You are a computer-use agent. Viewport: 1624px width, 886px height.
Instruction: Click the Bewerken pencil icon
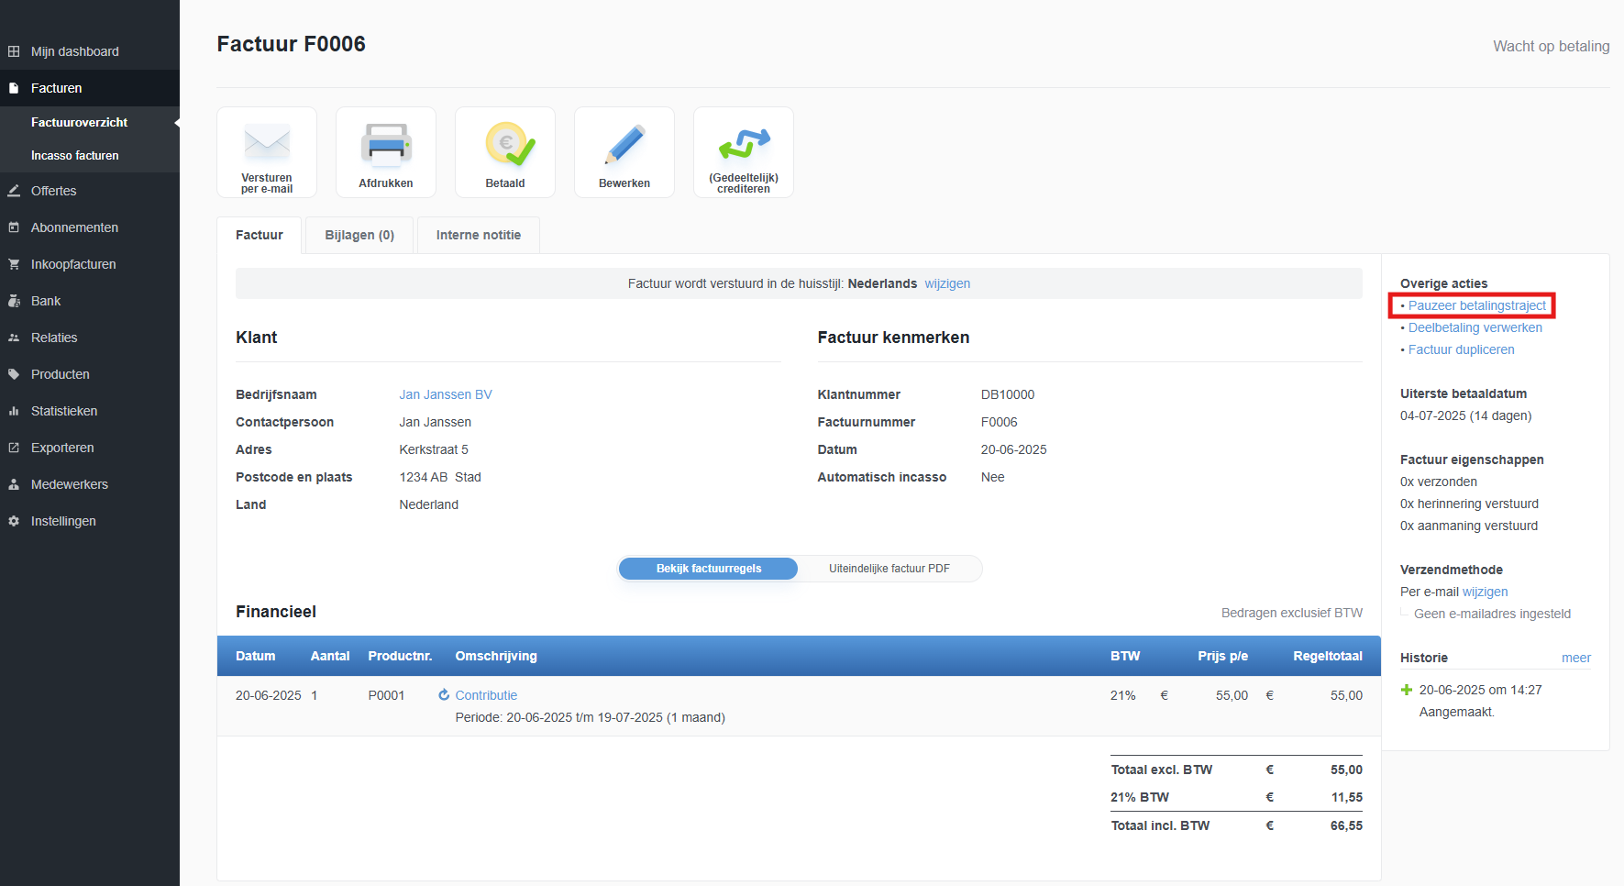click(624, 144)
